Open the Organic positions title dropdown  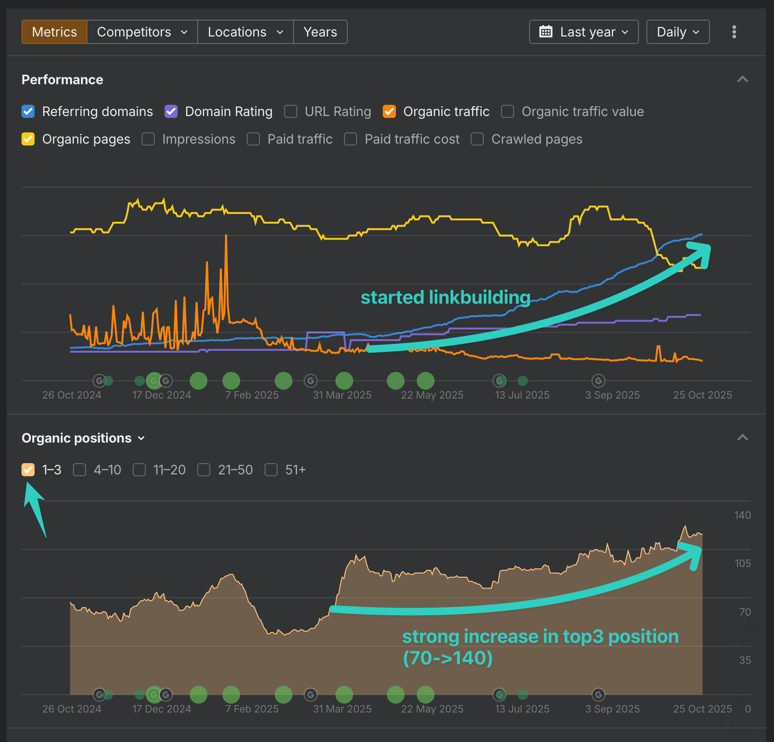pyautogui.click(x=83, y=438)
